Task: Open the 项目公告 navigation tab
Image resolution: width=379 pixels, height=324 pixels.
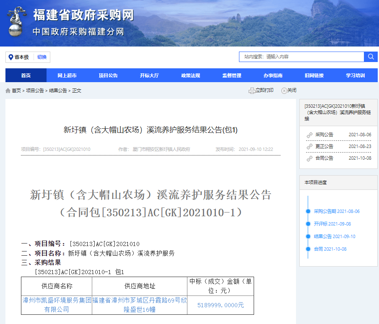Action: [108, 75]
